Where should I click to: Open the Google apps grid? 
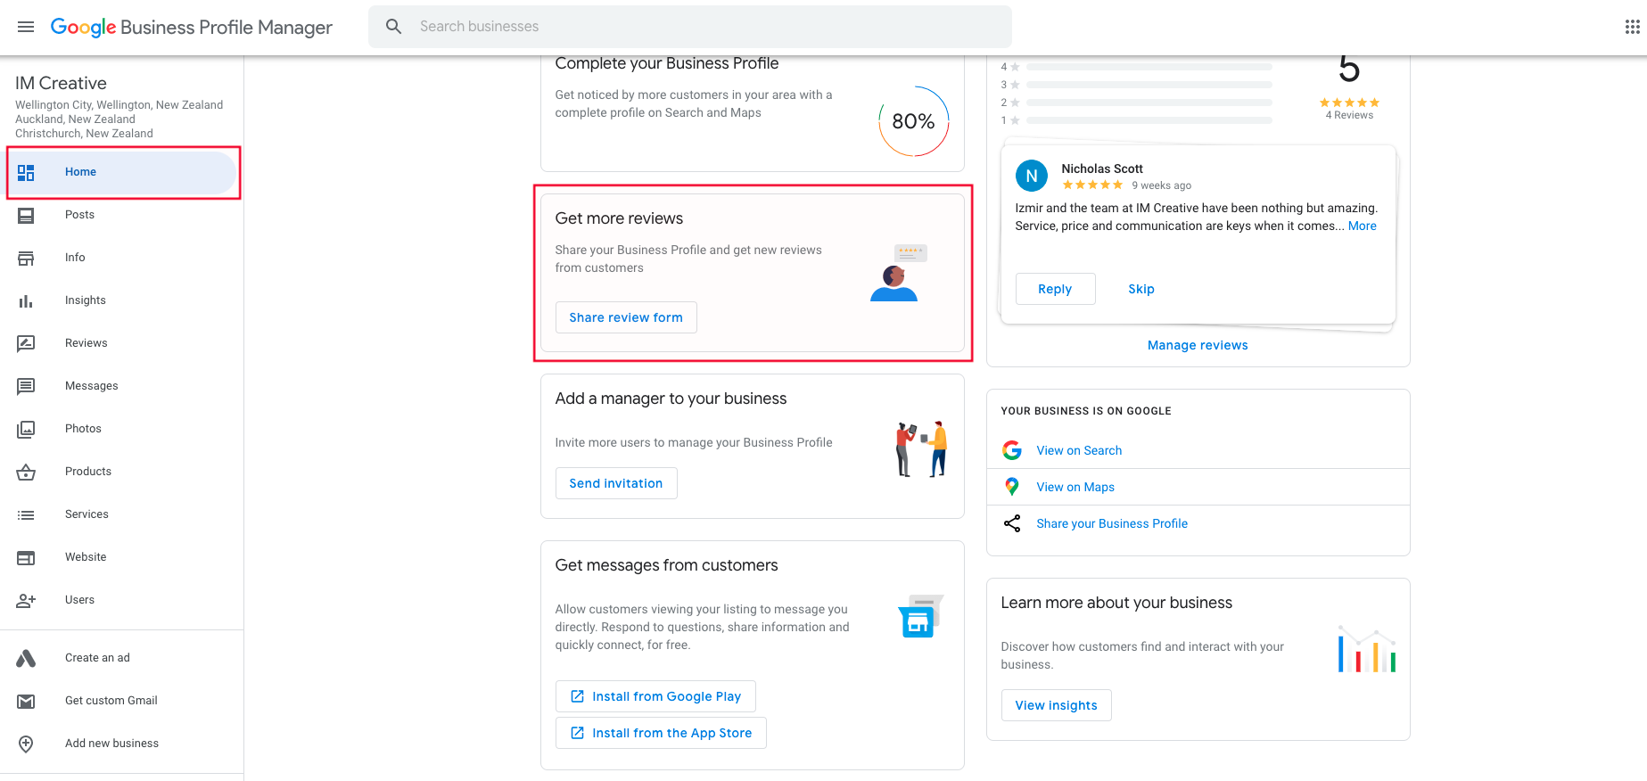[1632, 27]
